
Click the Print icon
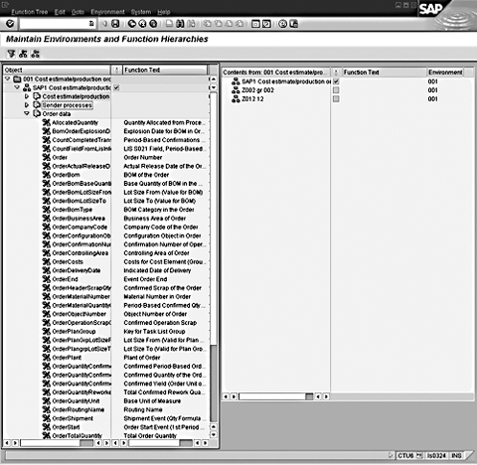169,24
